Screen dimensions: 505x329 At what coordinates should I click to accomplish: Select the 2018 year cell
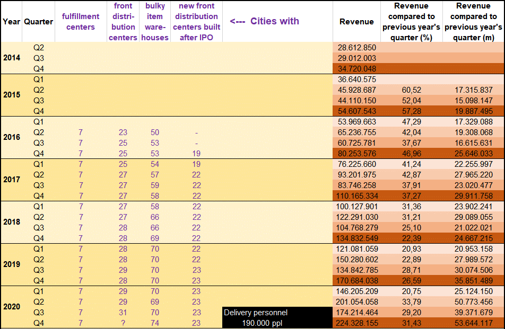[12, 222]
